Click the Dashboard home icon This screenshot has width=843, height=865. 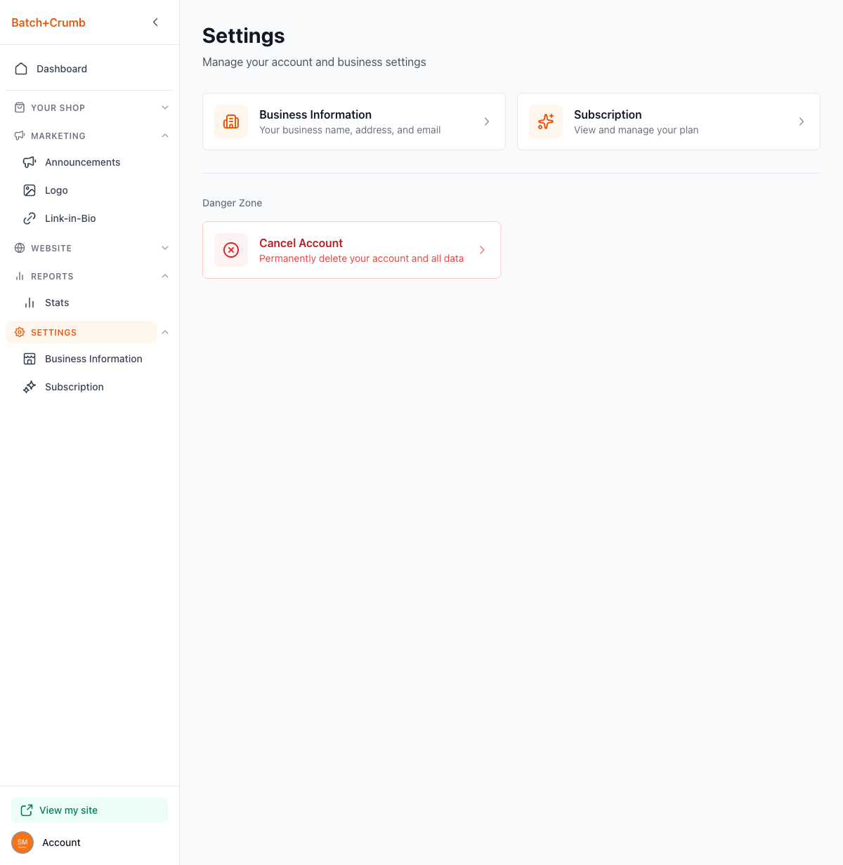pyautogui.click(x=22, y=69)
